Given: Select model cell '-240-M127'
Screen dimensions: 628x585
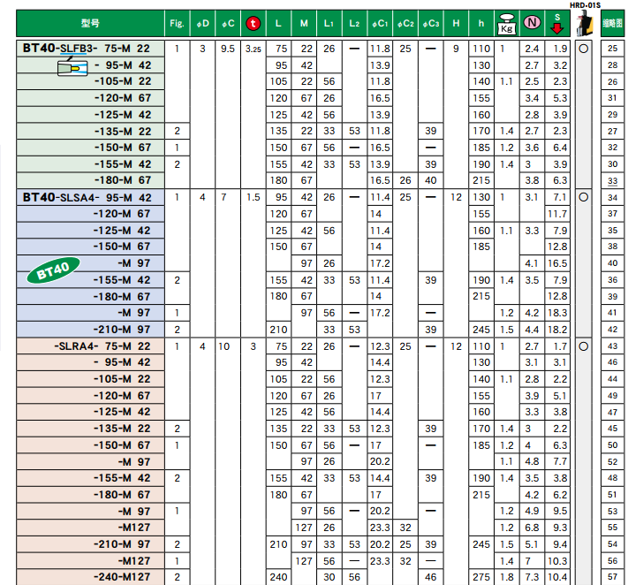Looking at the screenshot, I should coord(90,577).
